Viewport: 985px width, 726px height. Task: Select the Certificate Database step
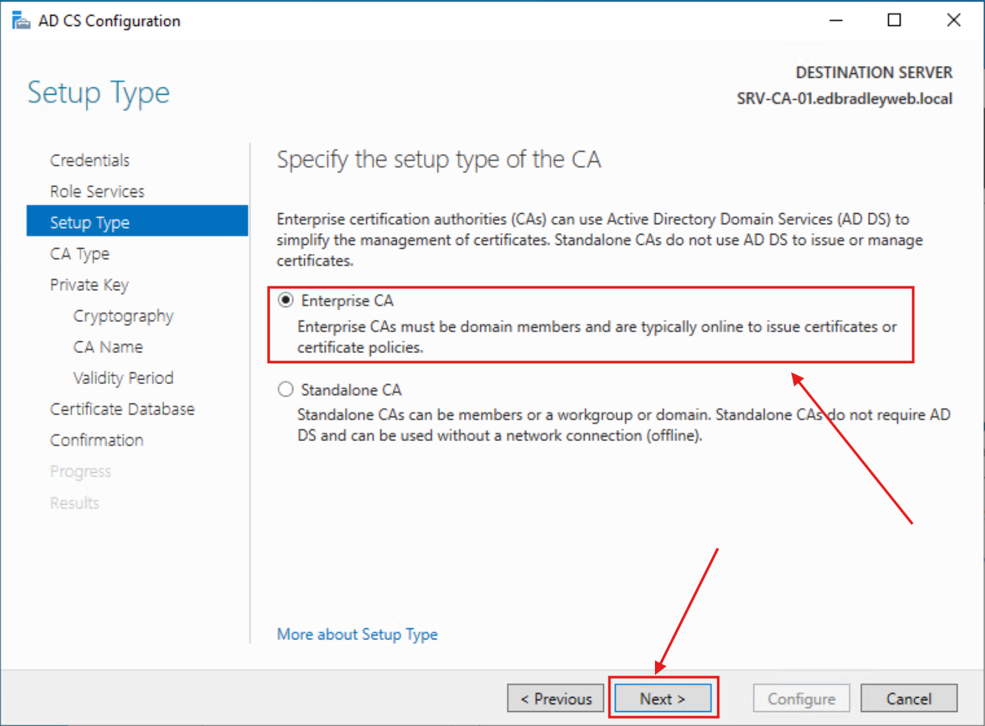pos(122,409)
